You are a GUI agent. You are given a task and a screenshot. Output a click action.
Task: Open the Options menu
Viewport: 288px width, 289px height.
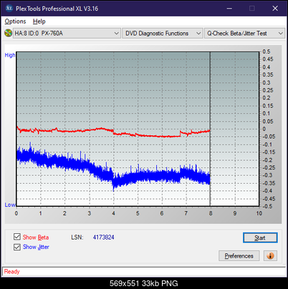coord(15,21)
